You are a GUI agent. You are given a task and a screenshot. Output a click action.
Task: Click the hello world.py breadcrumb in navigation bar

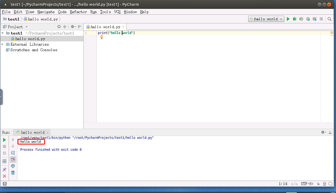pyautogui.click(x=41, y=19)
